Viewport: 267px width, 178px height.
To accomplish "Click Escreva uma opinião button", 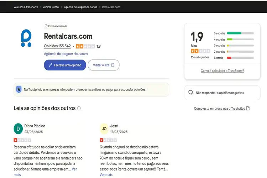I will [x=65, y=65].
